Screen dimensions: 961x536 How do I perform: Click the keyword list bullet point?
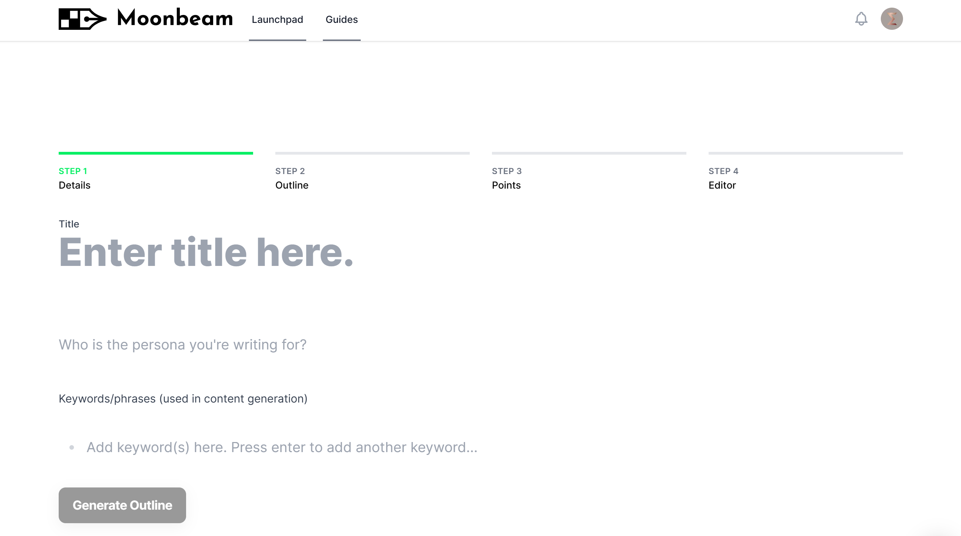72,447
